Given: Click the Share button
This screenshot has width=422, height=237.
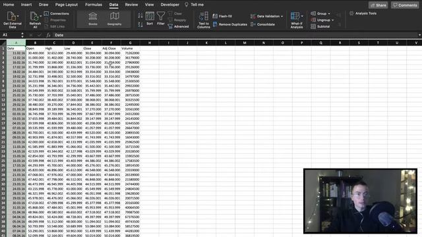Looking at the screenshot, I should click(378, 5).
